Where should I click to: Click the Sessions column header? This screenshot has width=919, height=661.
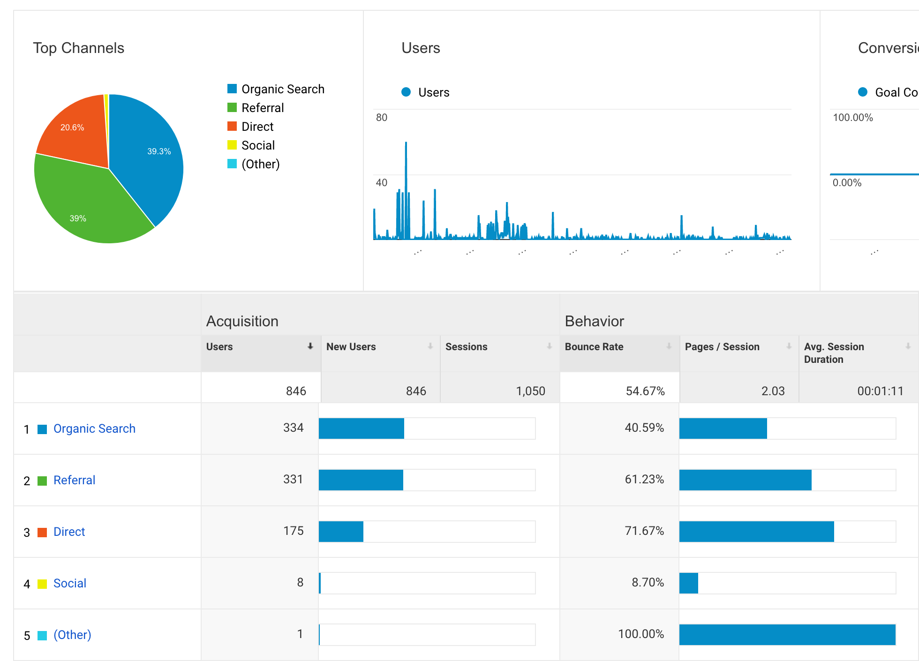500,353
